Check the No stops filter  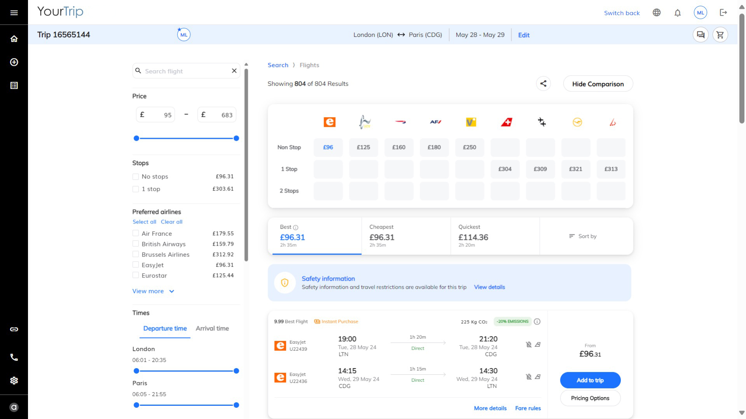pos(136,177)
